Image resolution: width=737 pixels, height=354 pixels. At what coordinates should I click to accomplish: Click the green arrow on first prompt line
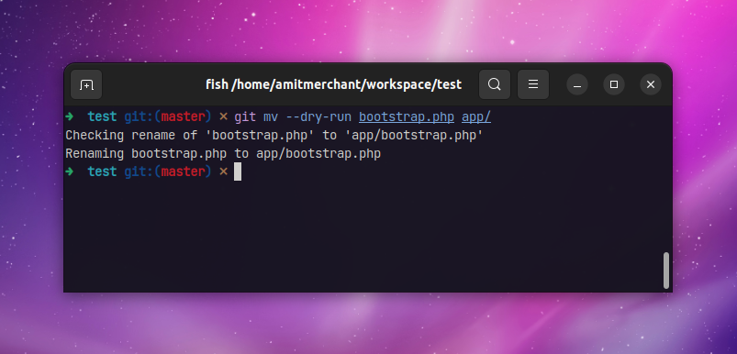pos(70,116)
